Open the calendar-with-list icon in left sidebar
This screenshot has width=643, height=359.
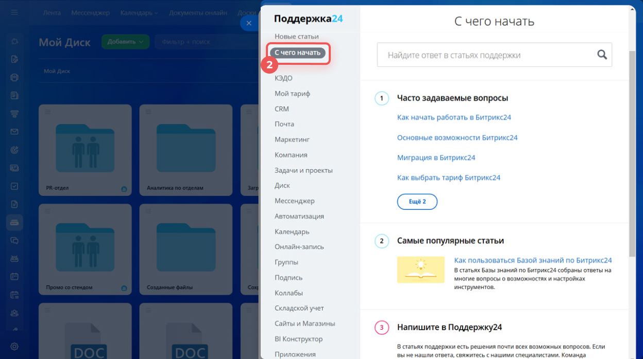click(x=14, y=295)
